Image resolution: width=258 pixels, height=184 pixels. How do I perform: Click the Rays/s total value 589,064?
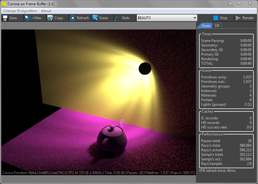tap(246, 145)
